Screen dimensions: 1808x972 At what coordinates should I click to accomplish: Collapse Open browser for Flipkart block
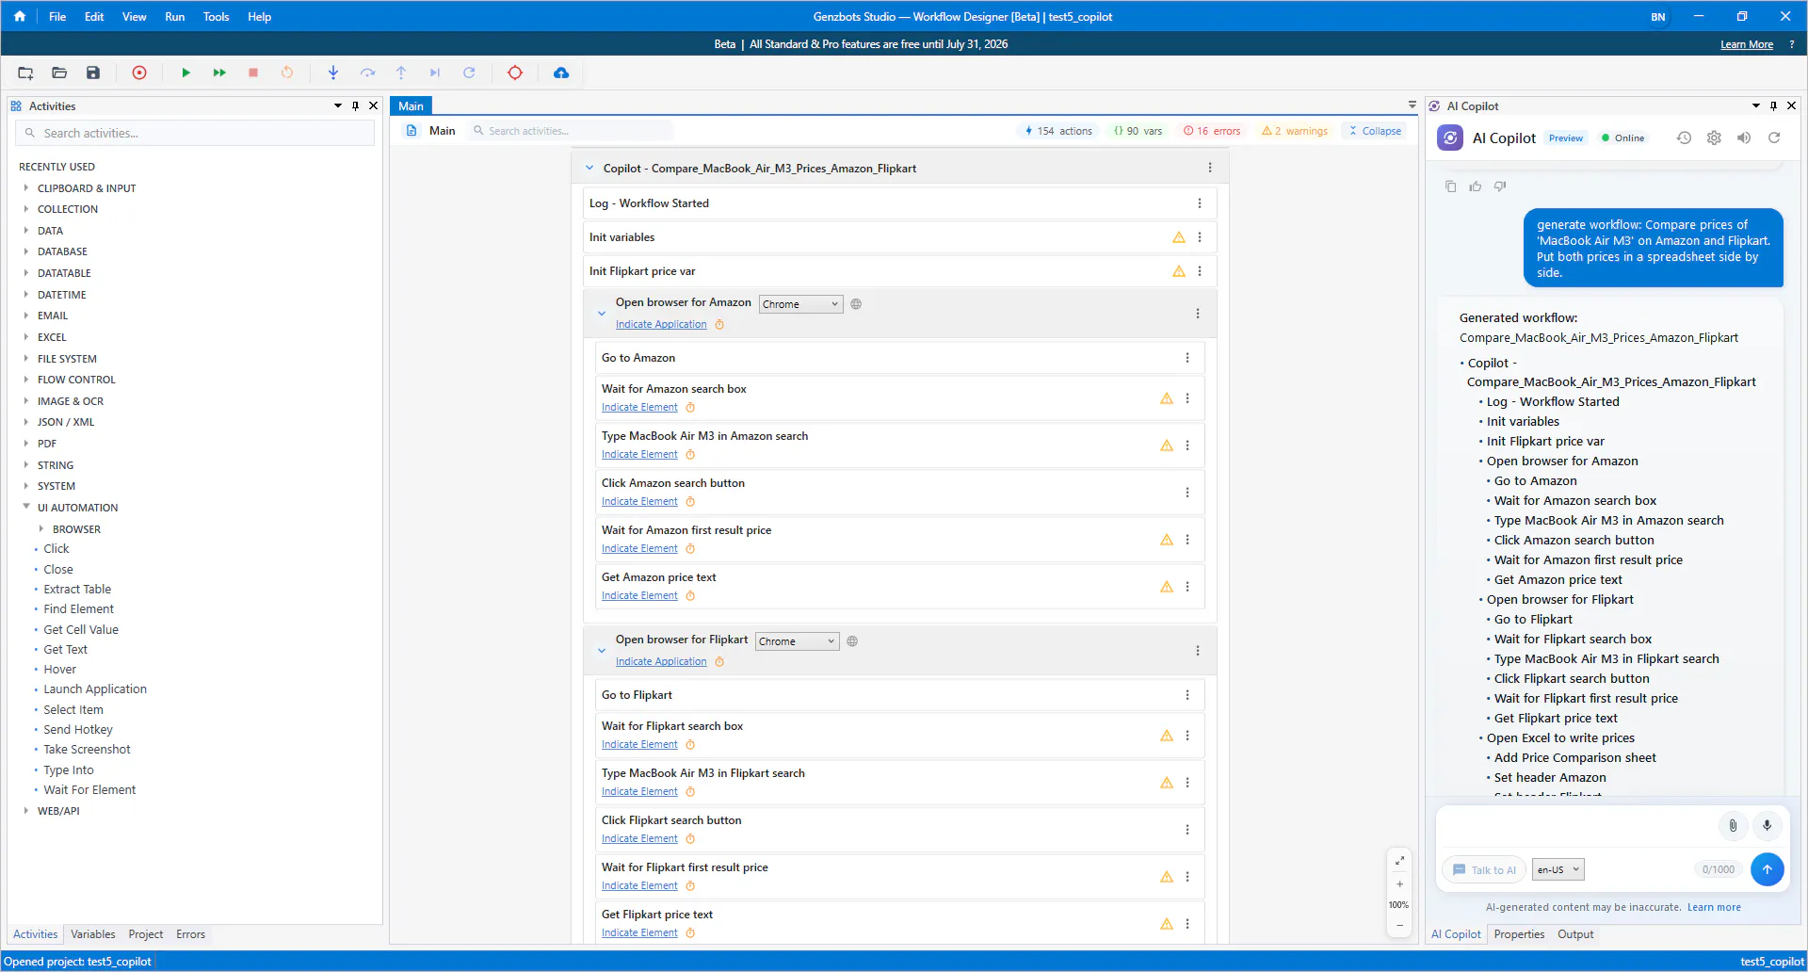pos(602,651)
